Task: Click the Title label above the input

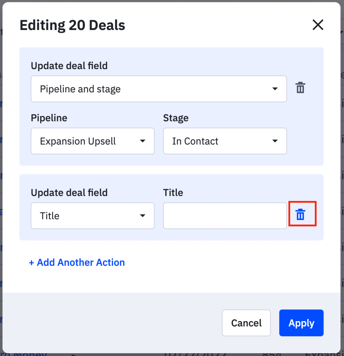Action: (173, 193)
